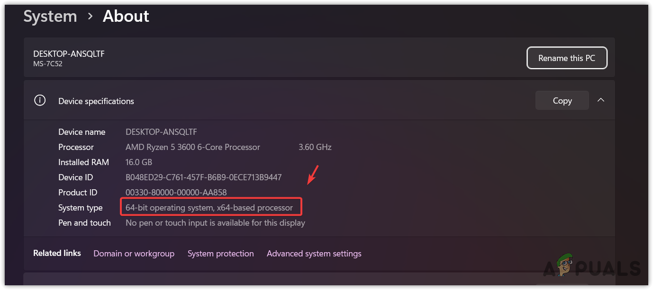Click the info icon beside Device specifications
The image size is (653, 290).
[x=40, y=101]
